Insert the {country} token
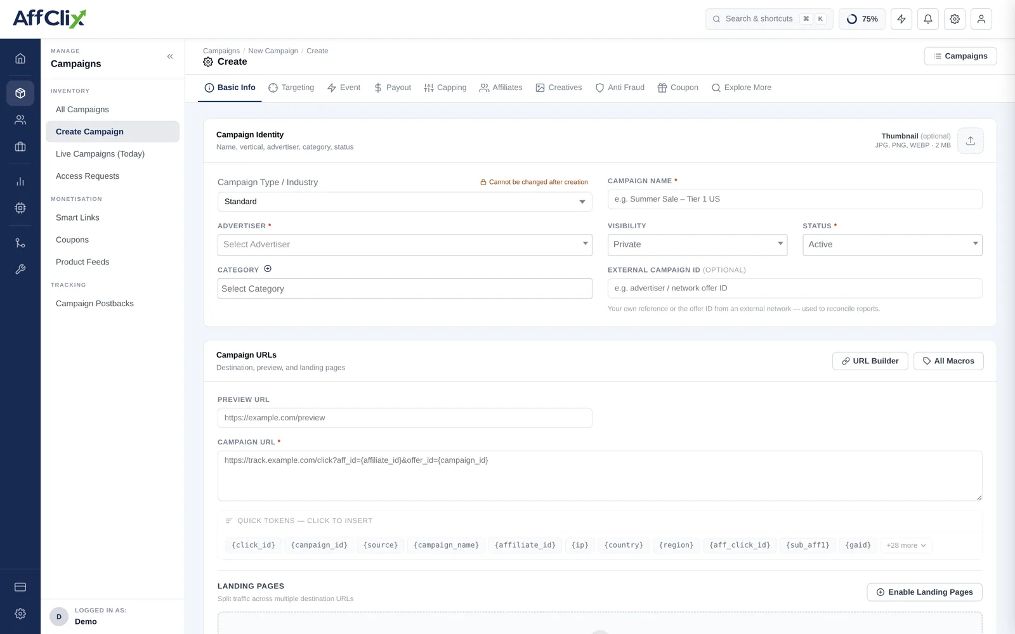 click(624, 545)
